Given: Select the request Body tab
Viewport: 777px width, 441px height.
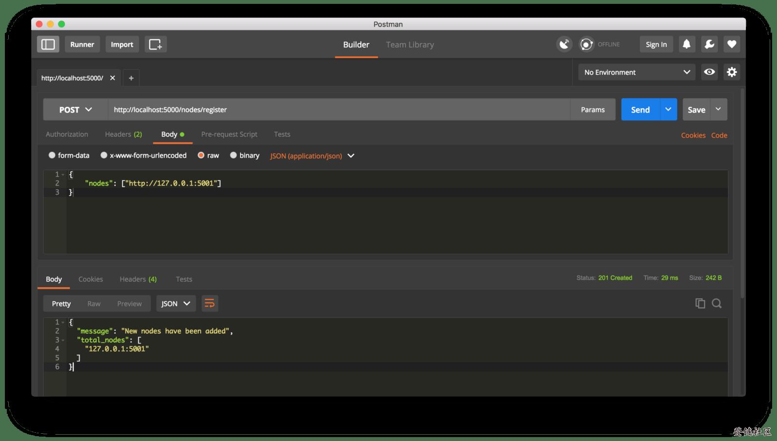Looking at the screenshot, I should pyautogui.click(x=172, y=134).
